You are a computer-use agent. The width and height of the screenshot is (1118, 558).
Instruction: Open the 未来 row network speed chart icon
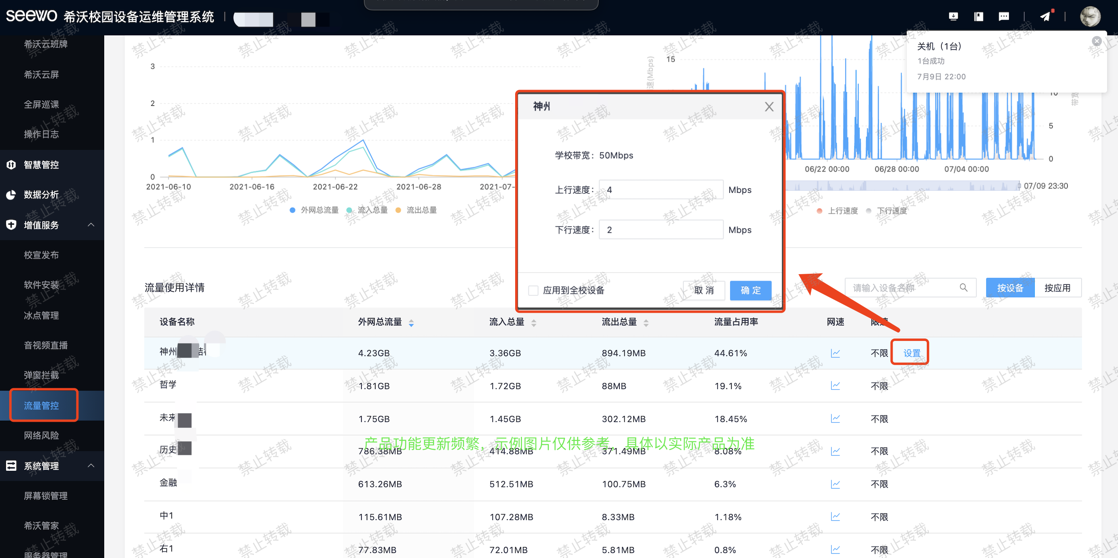pyautogui.click(x=835, y=418)
